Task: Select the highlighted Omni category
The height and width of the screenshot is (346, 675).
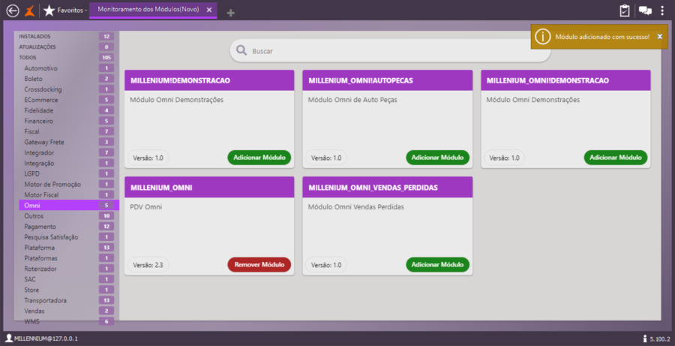Action: tap(69, 206)
